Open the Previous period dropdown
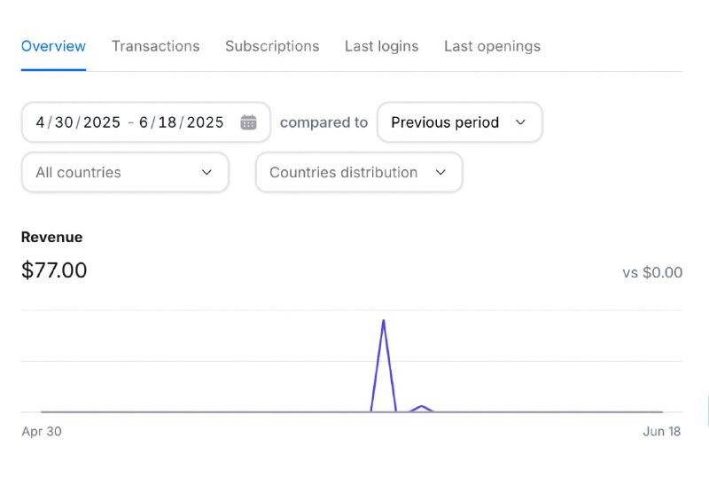 click(459, 122)
